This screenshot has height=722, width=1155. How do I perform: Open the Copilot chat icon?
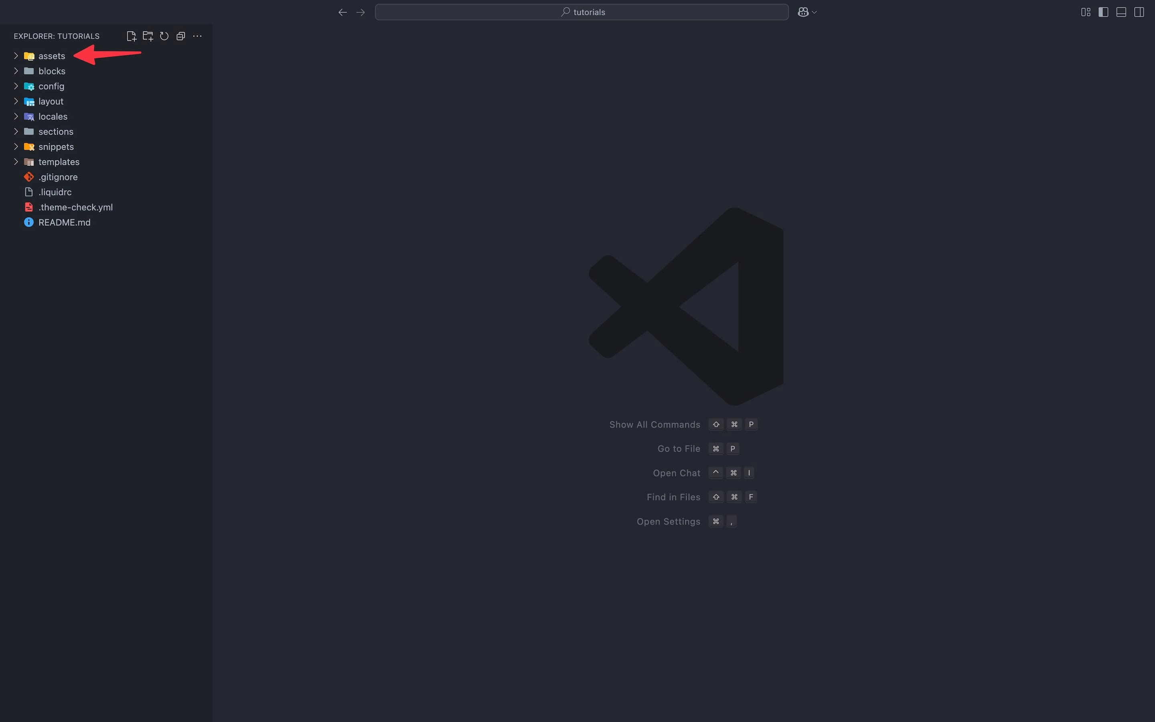pyautogui.click(x=803, y=12)
